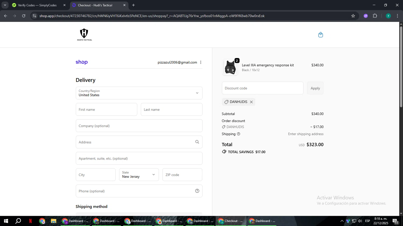Open the volume control tray icon
Image resolution: width=403 pixels, height=226 pixels.
click(x=360, y=221)
